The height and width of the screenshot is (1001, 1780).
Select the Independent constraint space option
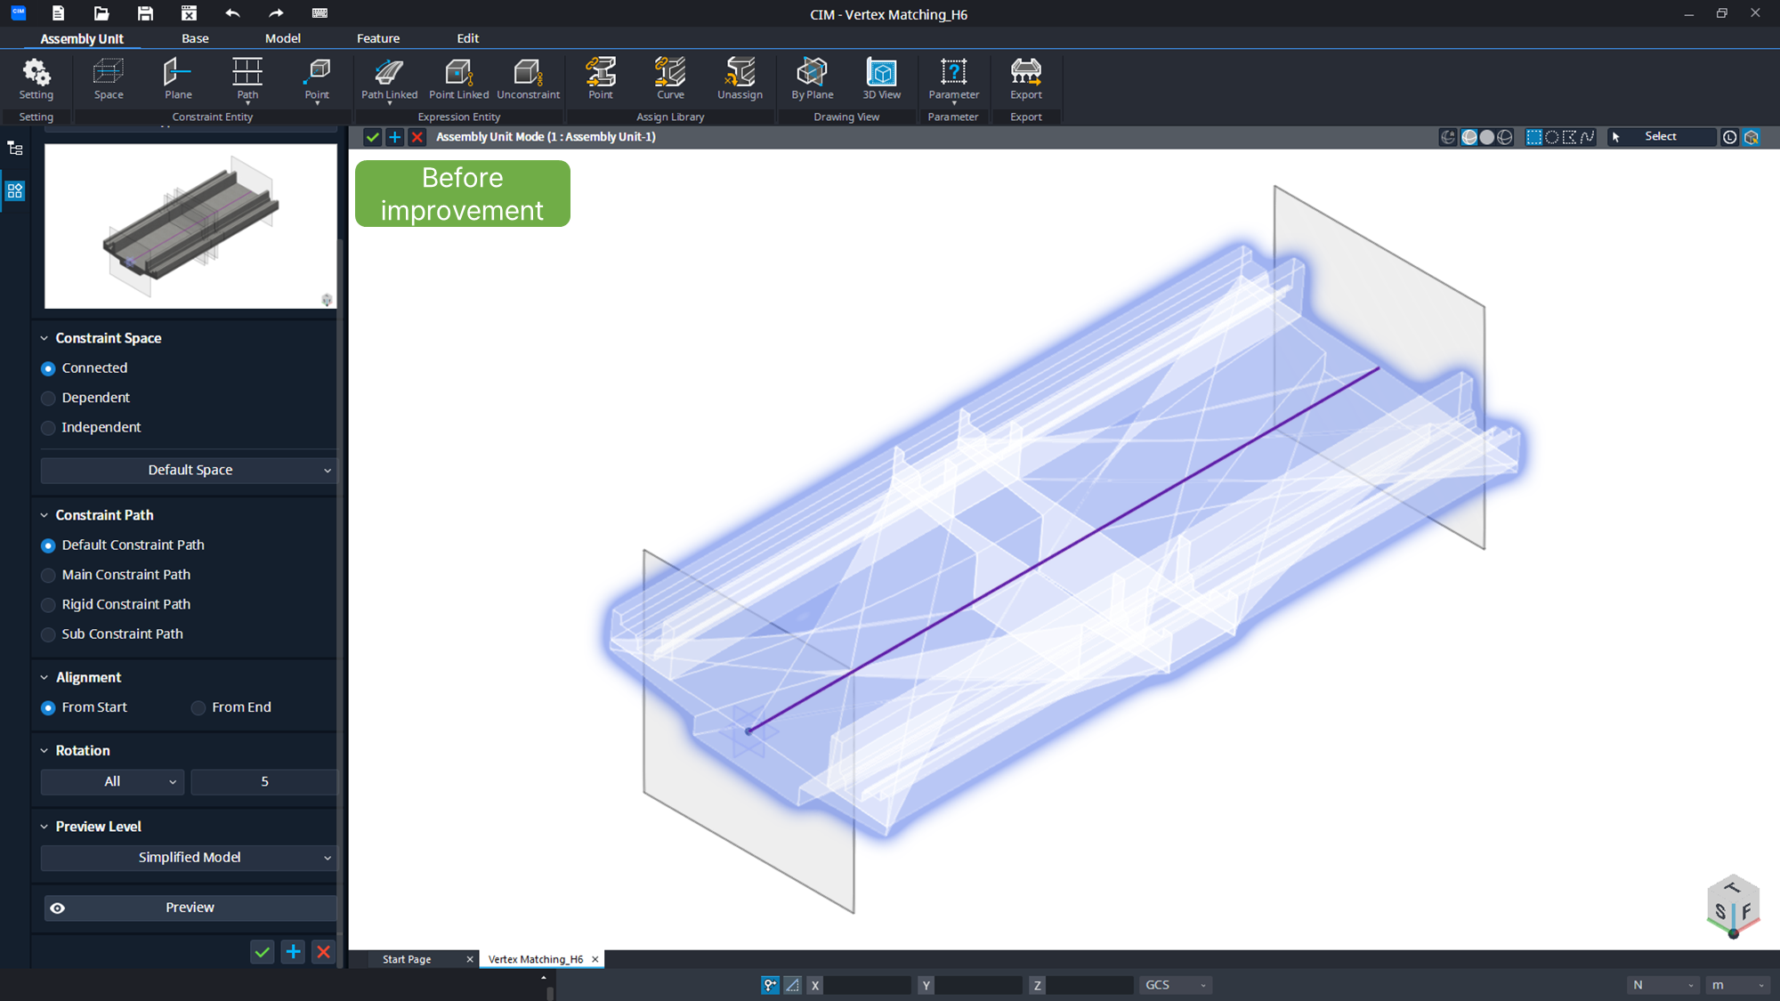click(x=48, y=428)
